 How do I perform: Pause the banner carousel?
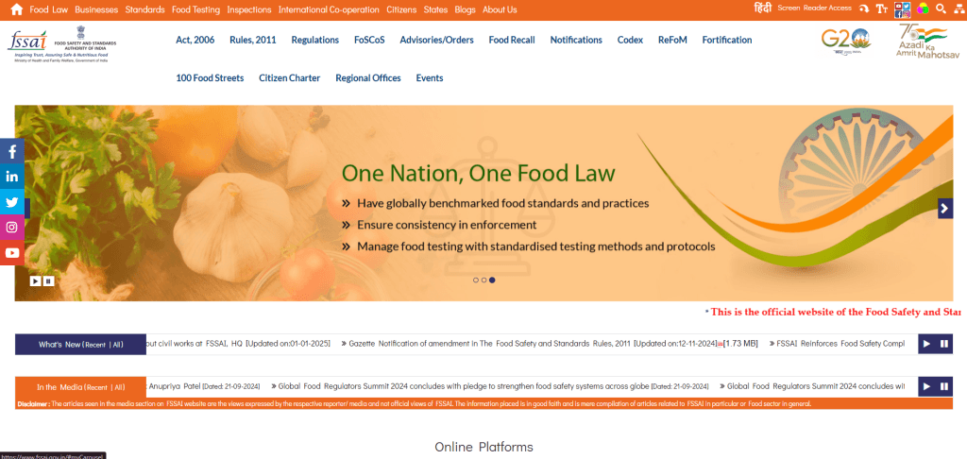coord(49,280)
